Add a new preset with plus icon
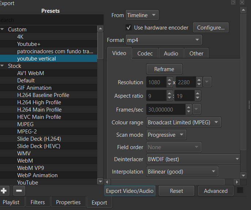The height and width of the screenshot is (210, 251). pyautogui.click(x=4, y=191)
